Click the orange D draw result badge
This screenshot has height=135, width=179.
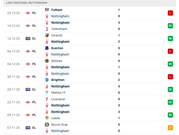tap(170, 128)
